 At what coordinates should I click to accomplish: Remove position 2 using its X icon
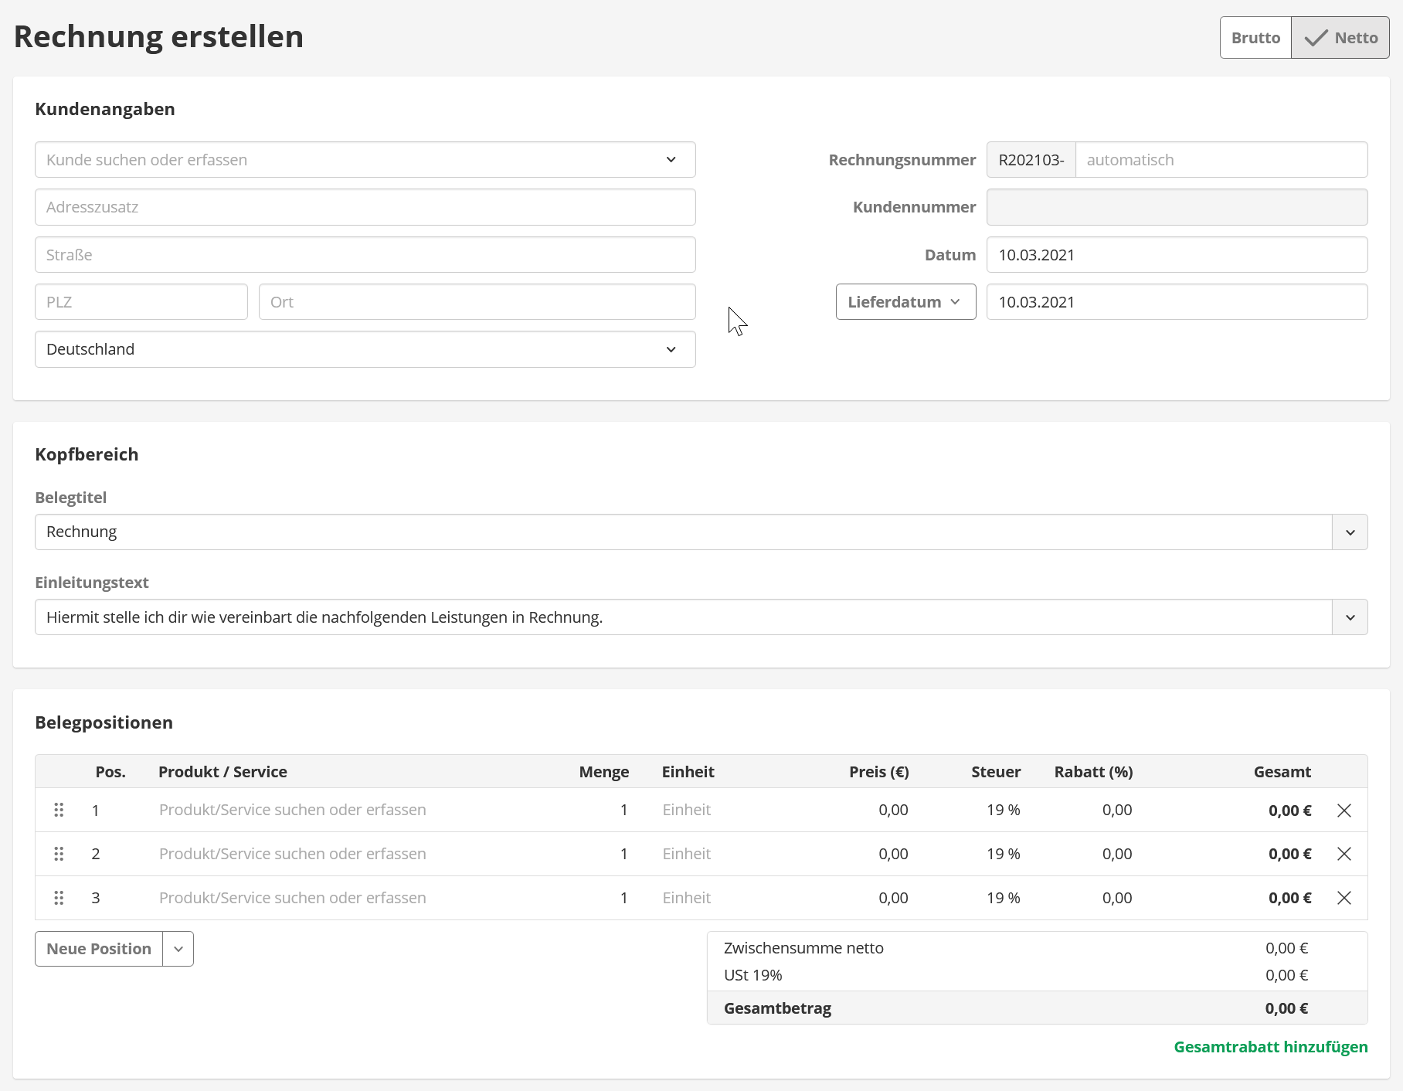coord(1344,854)
